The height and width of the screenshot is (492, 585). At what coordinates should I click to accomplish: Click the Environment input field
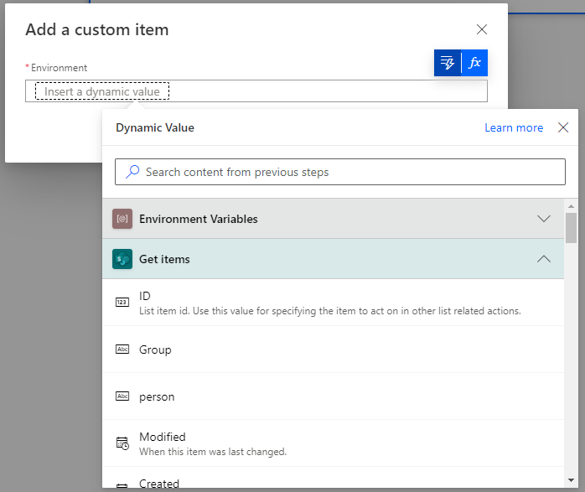tap(256, 91)
